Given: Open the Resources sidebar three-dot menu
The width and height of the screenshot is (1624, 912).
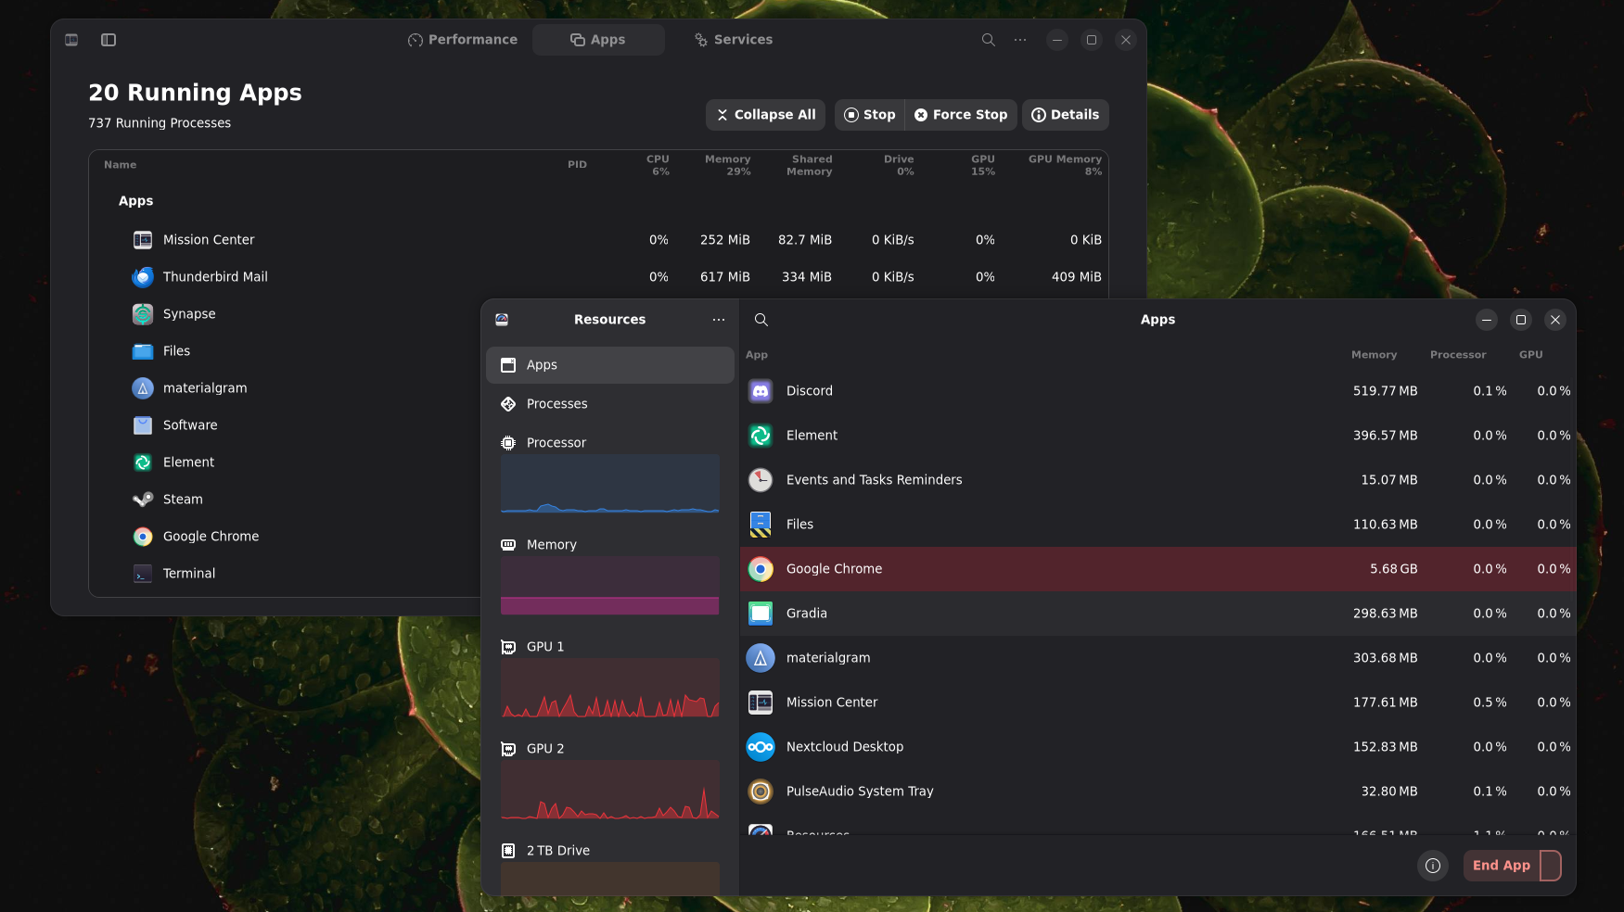Looking at the screenshot, I should tap(719, 320).
